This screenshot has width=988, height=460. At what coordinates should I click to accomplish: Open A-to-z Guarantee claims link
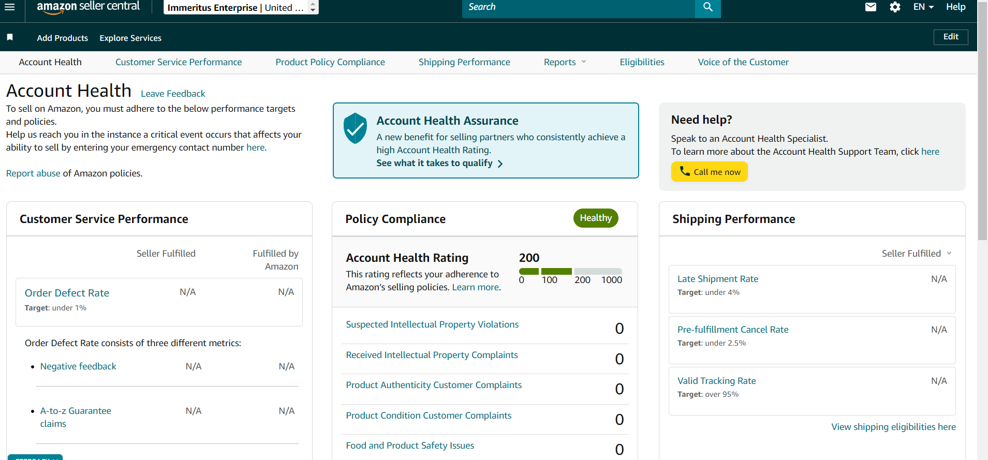pyautogui.click(x=76, y=417)
